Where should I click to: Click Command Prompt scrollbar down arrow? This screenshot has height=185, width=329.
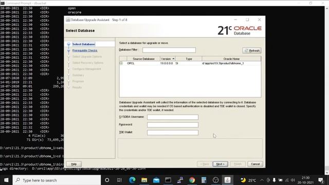pyautogui.click(x=327, y=173)
